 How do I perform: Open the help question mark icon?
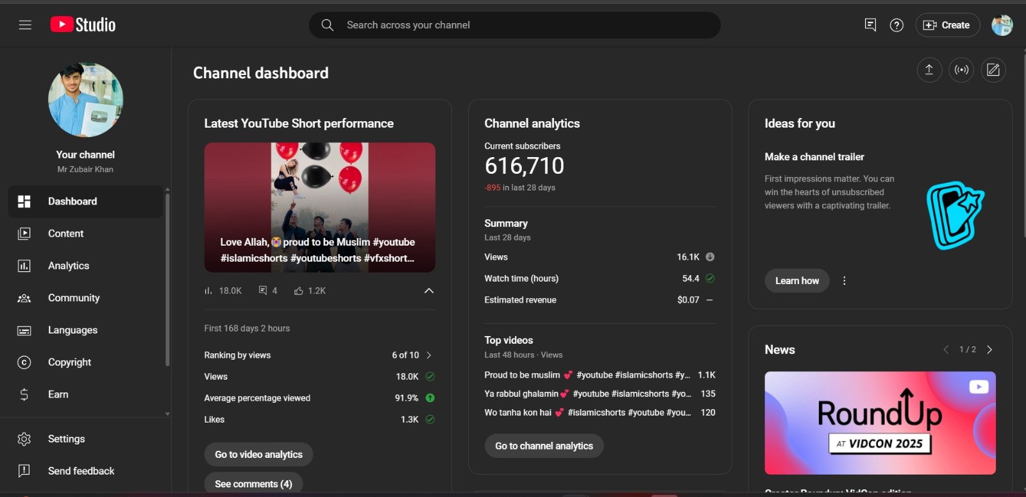[896, 25]
